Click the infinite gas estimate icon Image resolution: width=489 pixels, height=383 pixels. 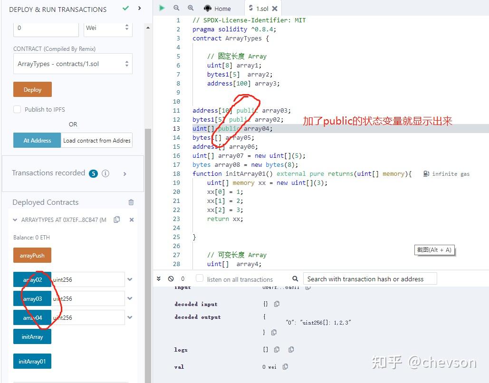tap(426, 174)
